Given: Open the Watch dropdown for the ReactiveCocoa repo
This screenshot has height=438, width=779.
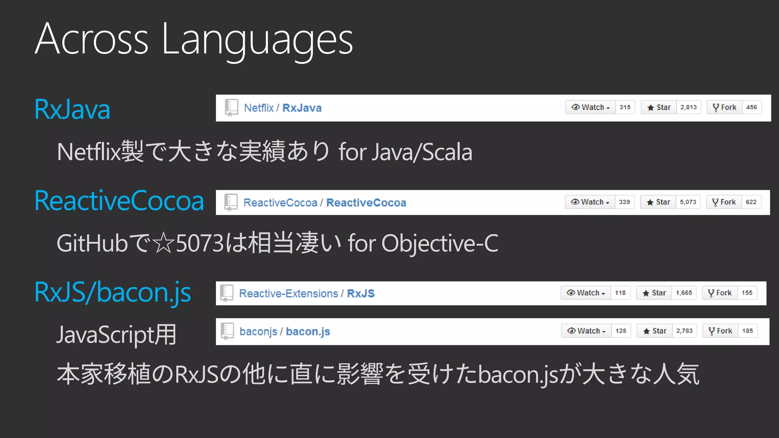Looking at the screenshot, I should 590,202.
